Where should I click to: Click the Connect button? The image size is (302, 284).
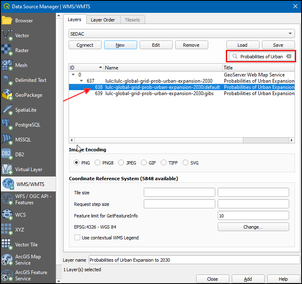85,45
